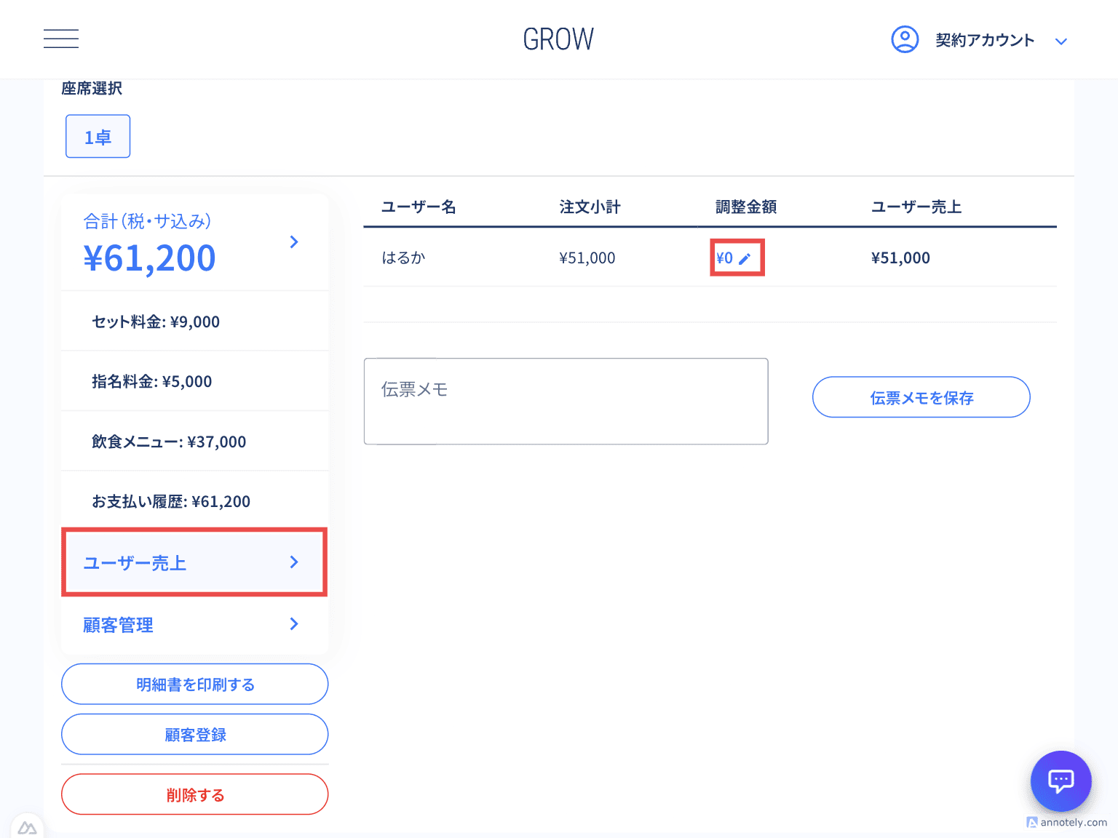Screen dimensions: 1118x838
Task: Click the icon in the bottom-left corner
Action: pyautogui.click(x=28, y=826)
